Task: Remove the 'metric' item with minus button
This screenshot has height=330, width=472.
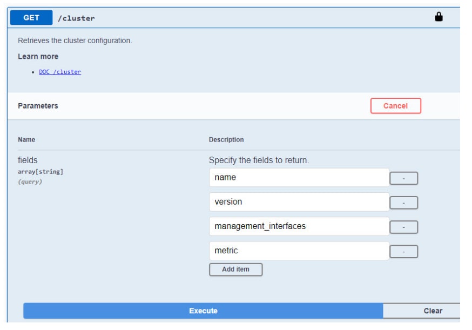Action: (x=403, y=252)
